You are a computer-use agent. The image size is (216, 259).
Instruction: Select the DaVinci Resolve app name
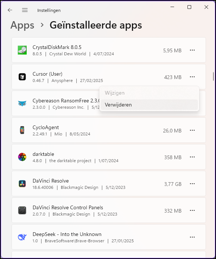[51, 181]
